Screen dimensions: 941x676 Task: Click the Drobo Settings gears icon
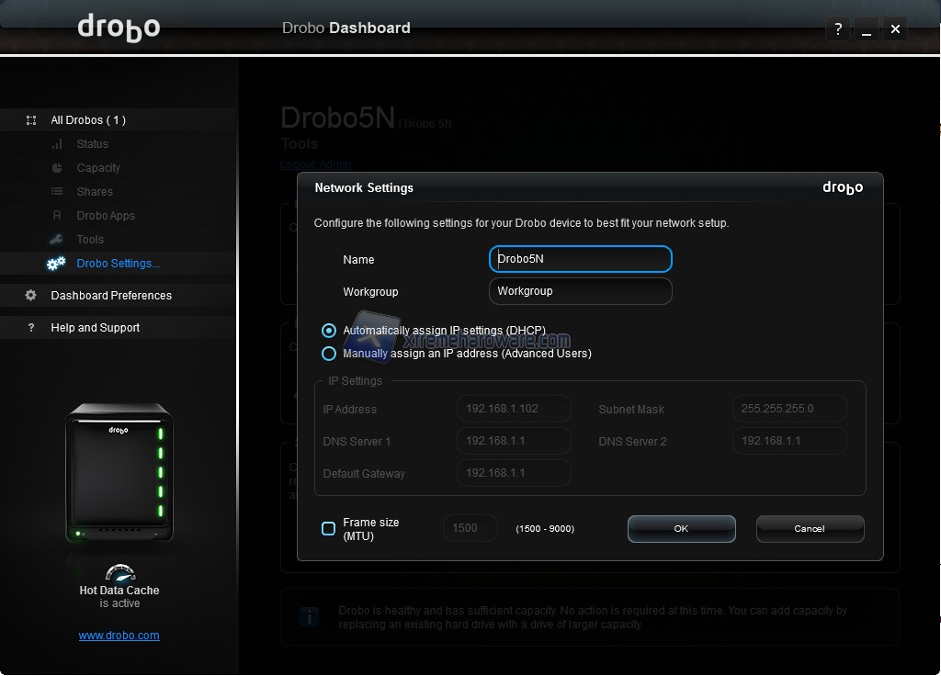[x=56, y=264]
